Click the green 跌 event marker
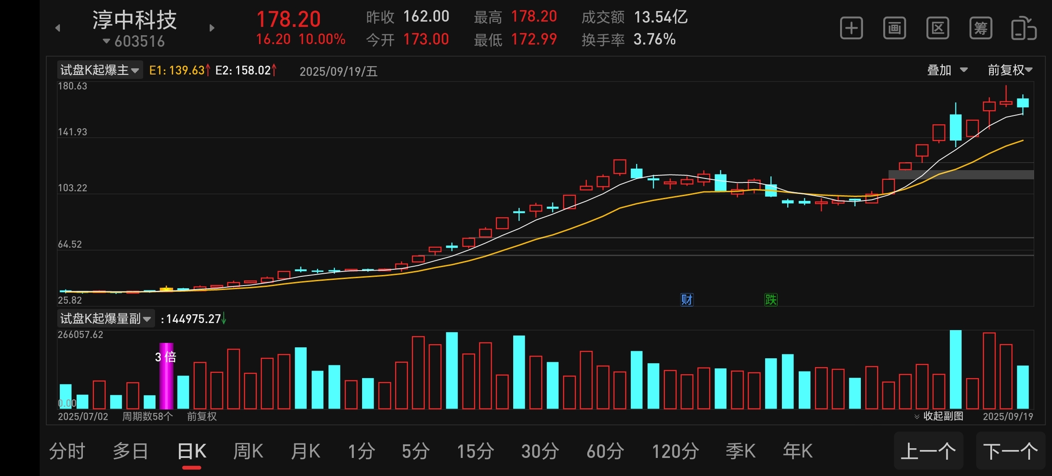1052x476 pixels. pyautogui.click(x=770, y=300)
